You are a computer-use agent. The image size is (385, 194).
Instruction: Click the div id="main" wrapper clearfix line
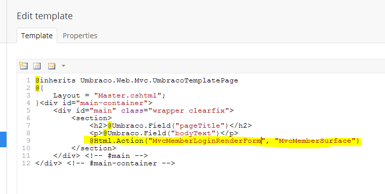(144, 111)
